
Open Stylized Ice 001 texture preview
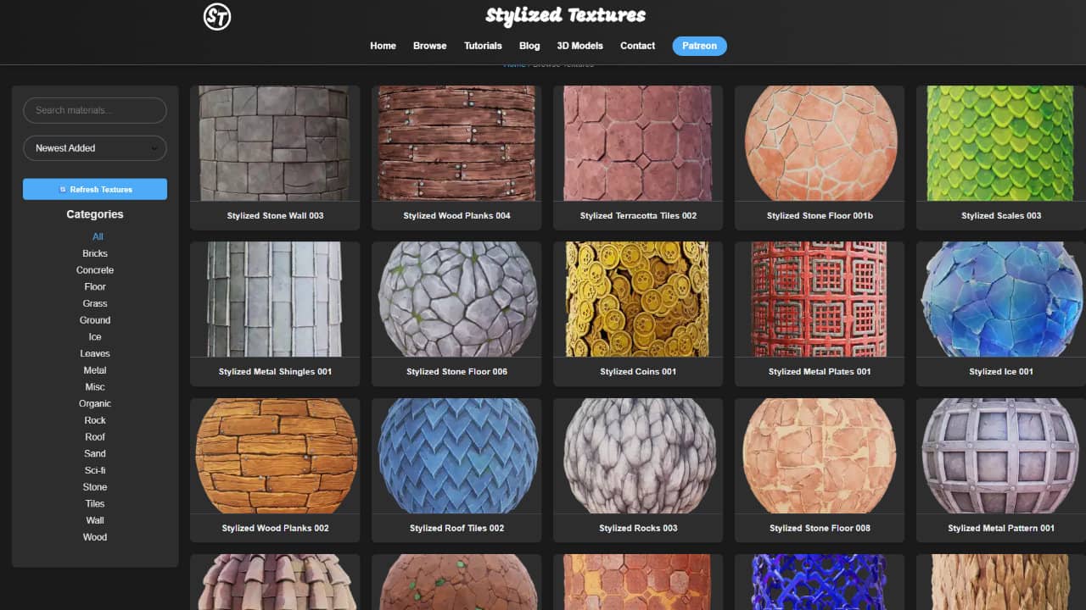click(1001, 299)
